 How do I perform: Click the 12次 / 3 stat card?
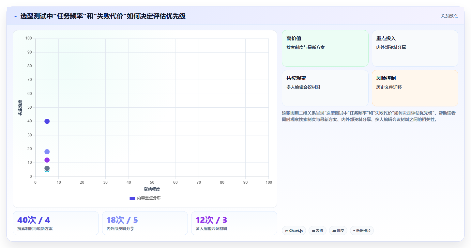tap(234, 223)
